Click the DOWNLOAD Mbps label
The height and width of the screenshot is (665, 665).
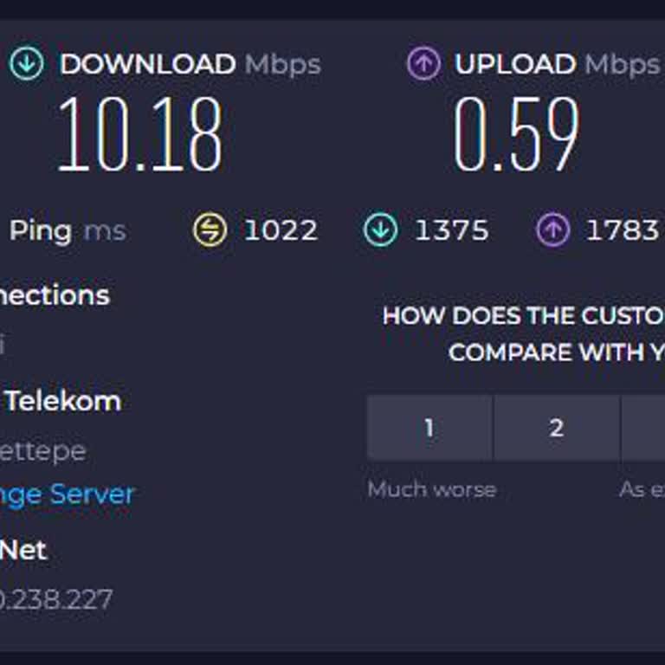190,64
